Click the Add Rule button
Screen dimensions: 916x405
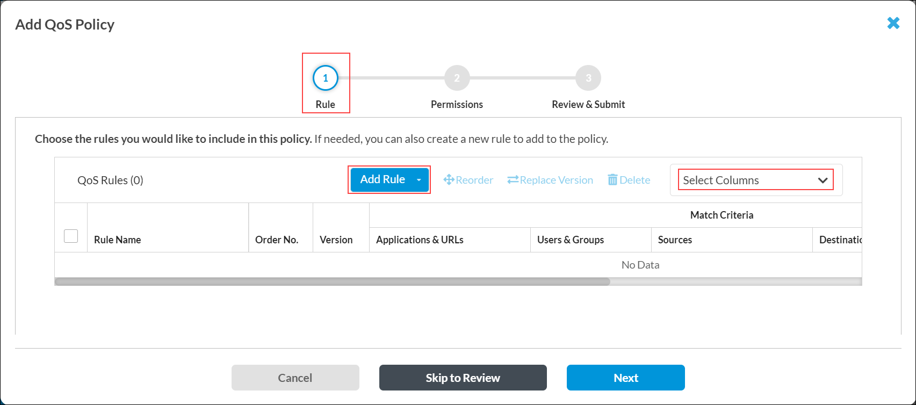coord(382,180)
